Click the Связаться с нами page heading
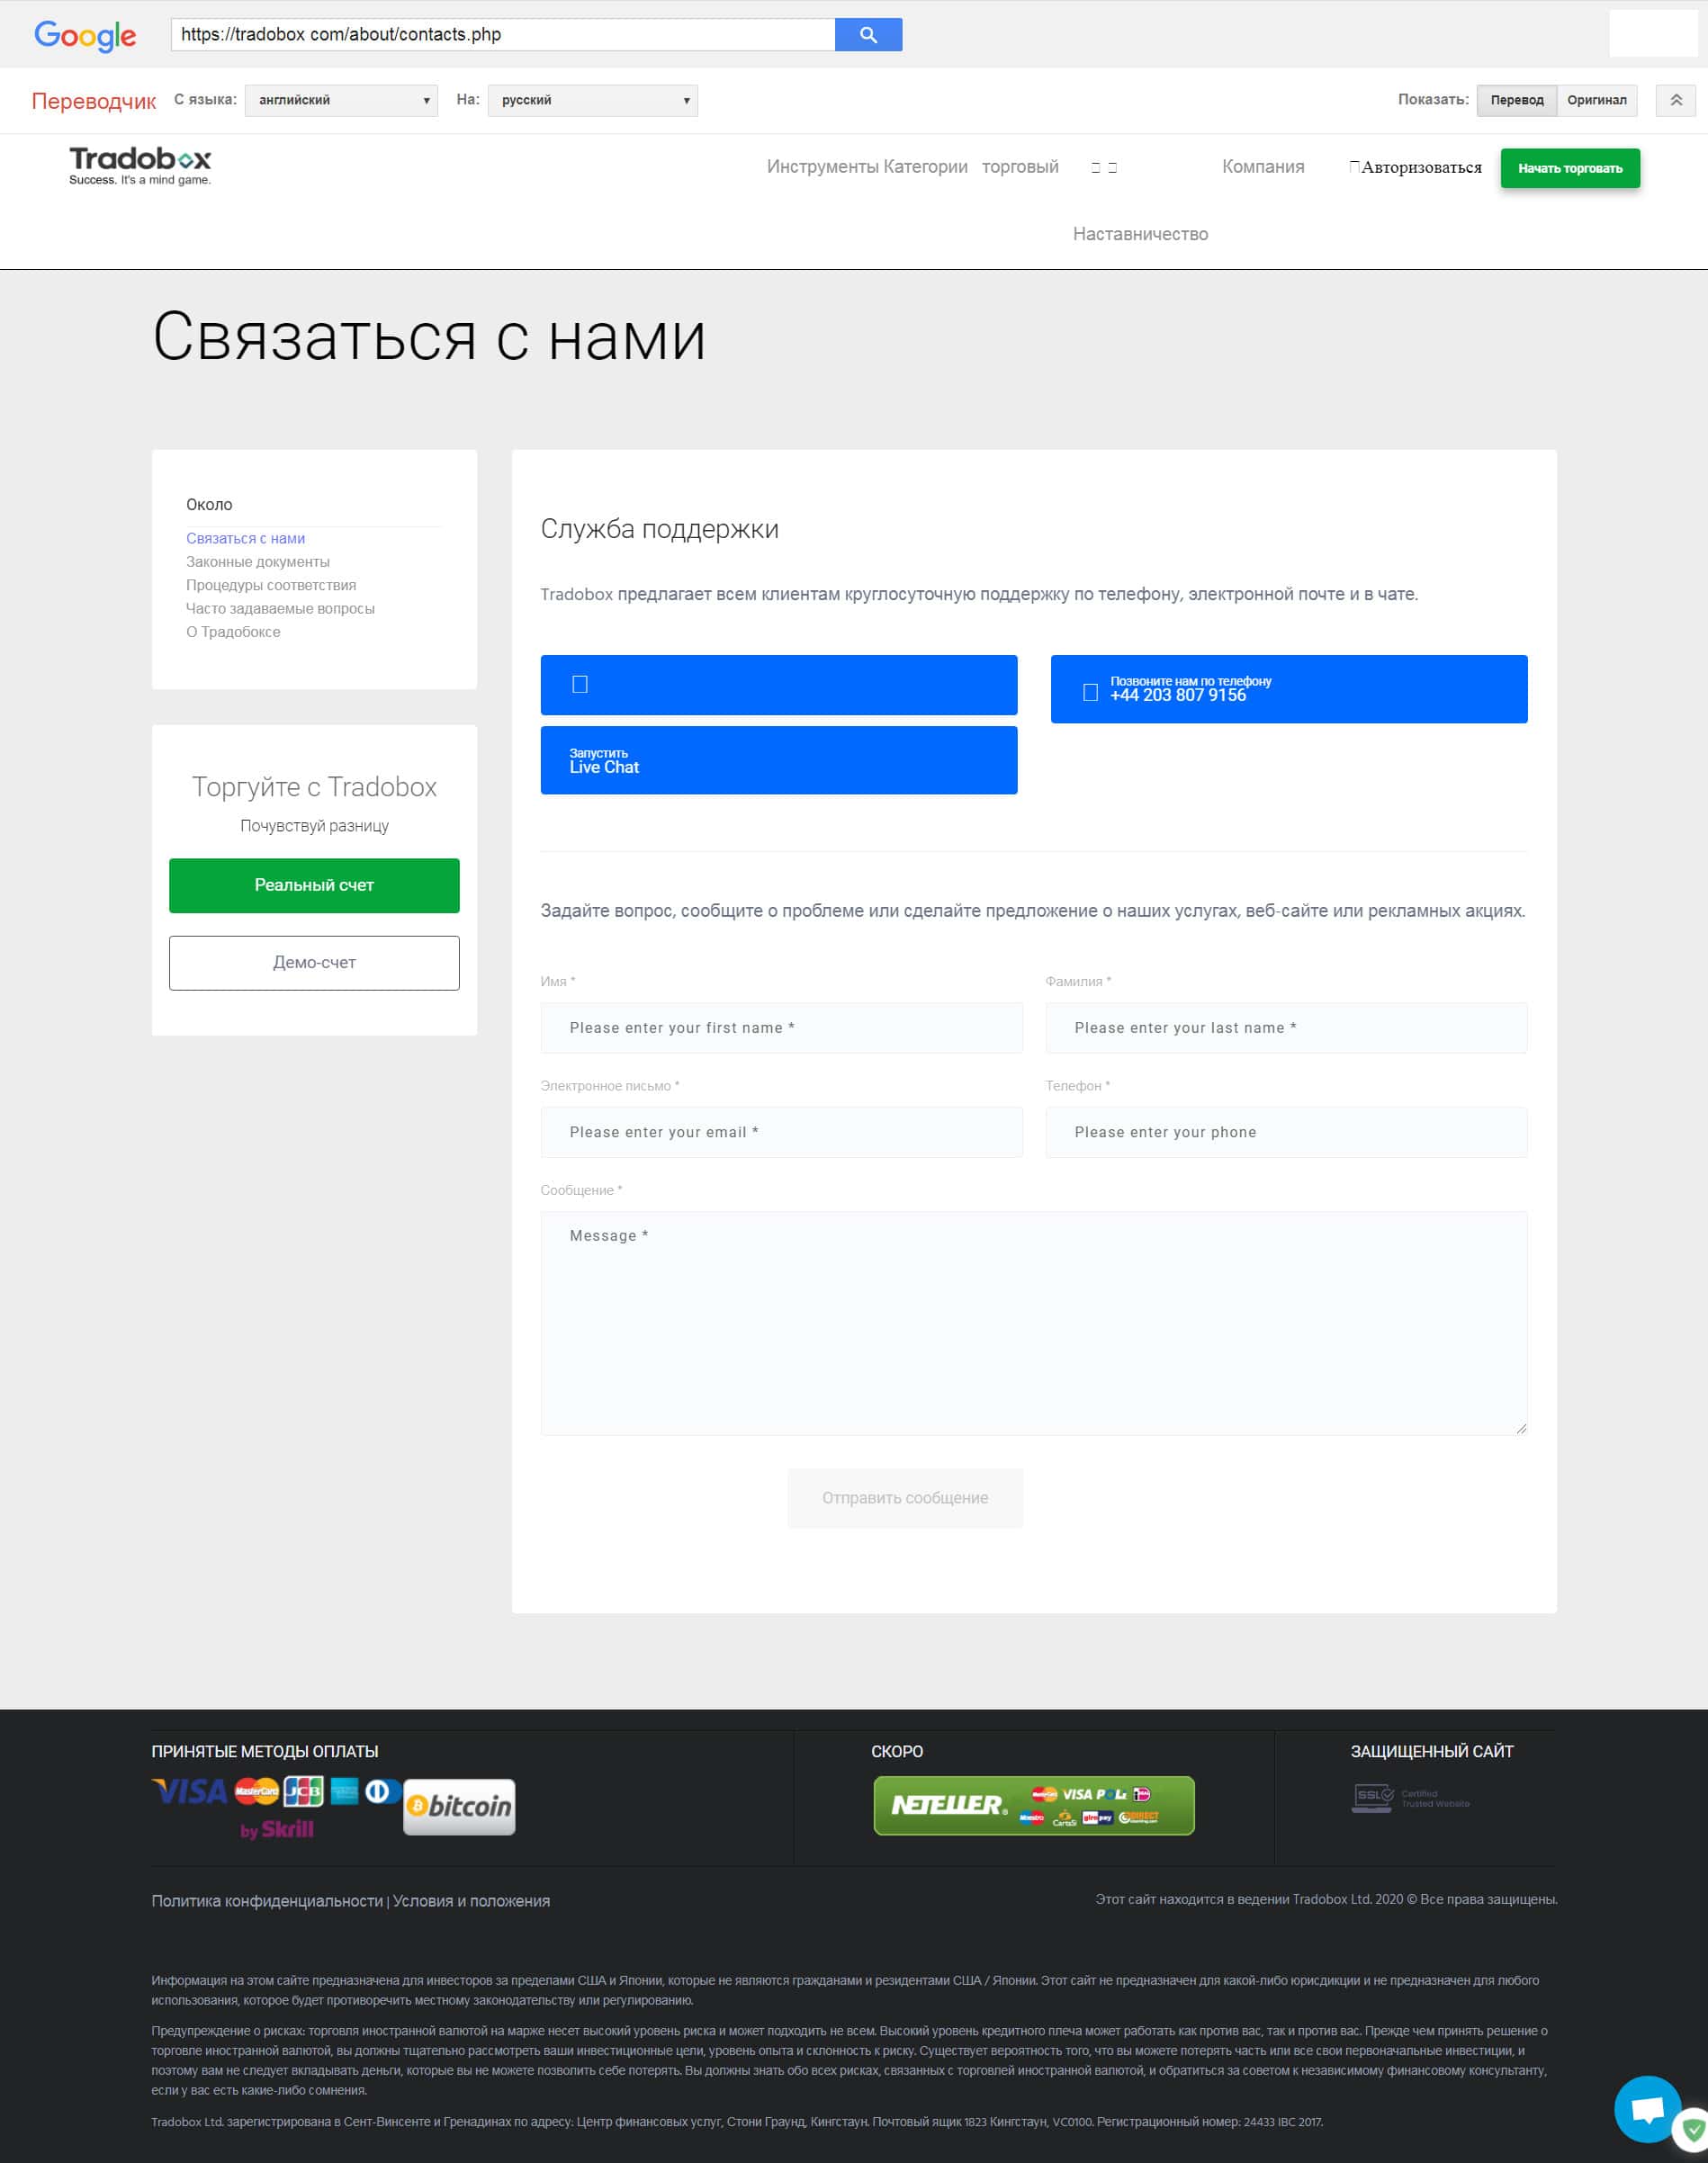Viewport: 1708px width, 2163px height. (x=429, y=337)
